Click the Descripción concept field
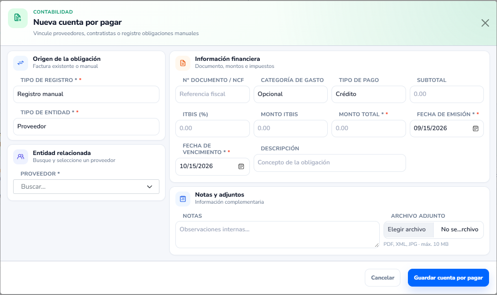Image resolution: width=497 pixels, height=295 pixels. (330, 162)
